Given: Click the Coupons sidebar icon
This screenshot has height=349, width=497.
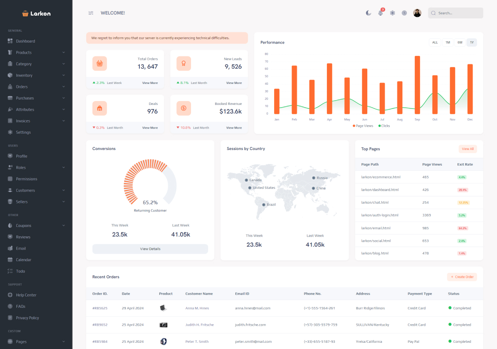Looking at the screenshot, I should pyautogui.click(x=10, y=225).
